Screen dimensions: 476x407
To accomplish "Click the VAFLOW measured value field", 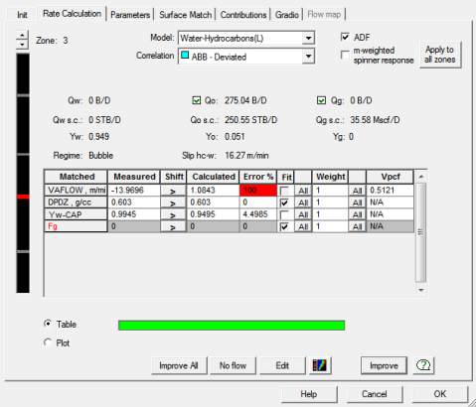I will [x=134, y=191].
